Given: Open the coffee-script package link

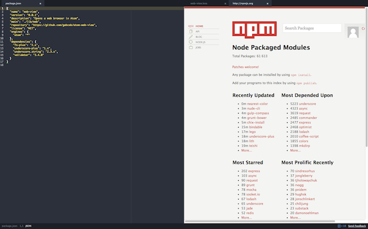Looking at the screenshot, I should (x=309, y=137).
